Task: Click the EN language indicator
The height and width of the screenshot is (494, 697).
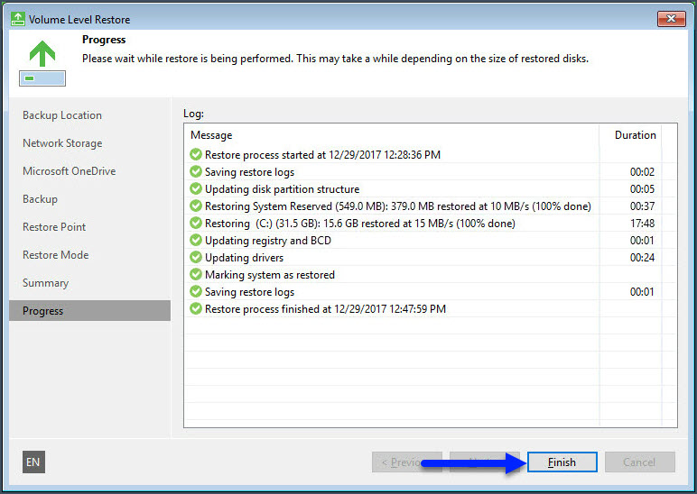Action: tap(33, 462)
